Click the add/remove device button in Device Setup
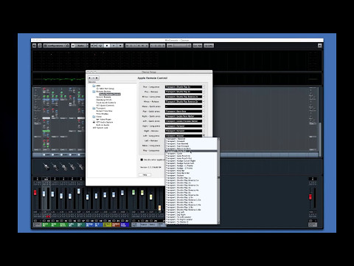This screenshot has height=266, width=354. coord(94,78)
